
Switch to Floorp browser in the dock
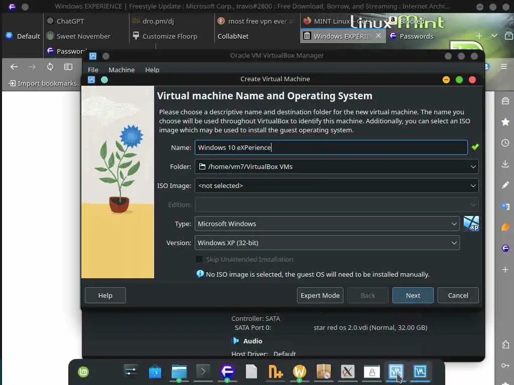pos(227,371)
